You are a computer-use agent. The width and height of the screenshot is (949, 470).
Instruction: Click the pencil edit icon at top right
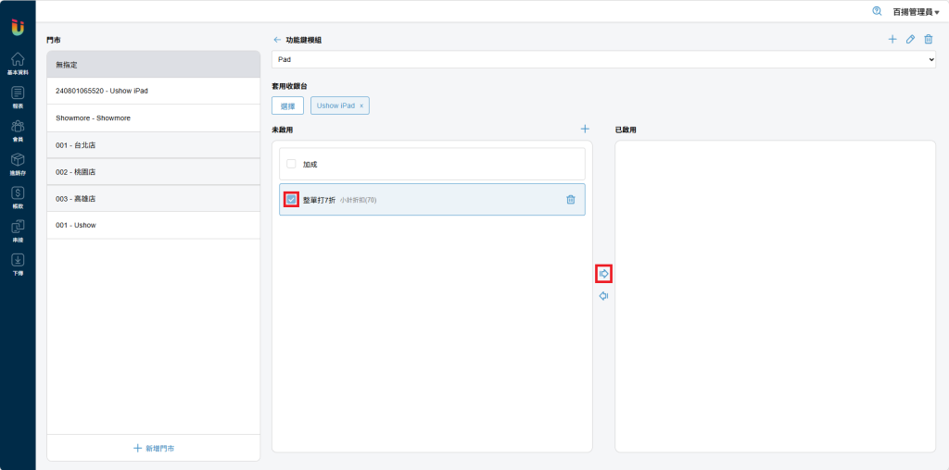click(x=910, y=40)
